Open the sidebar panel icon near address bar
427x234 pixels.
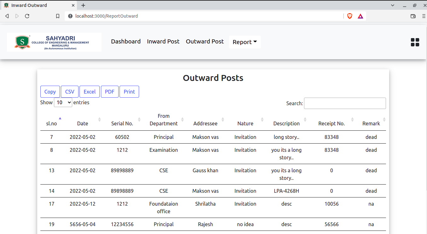click(x=413, y=16)
